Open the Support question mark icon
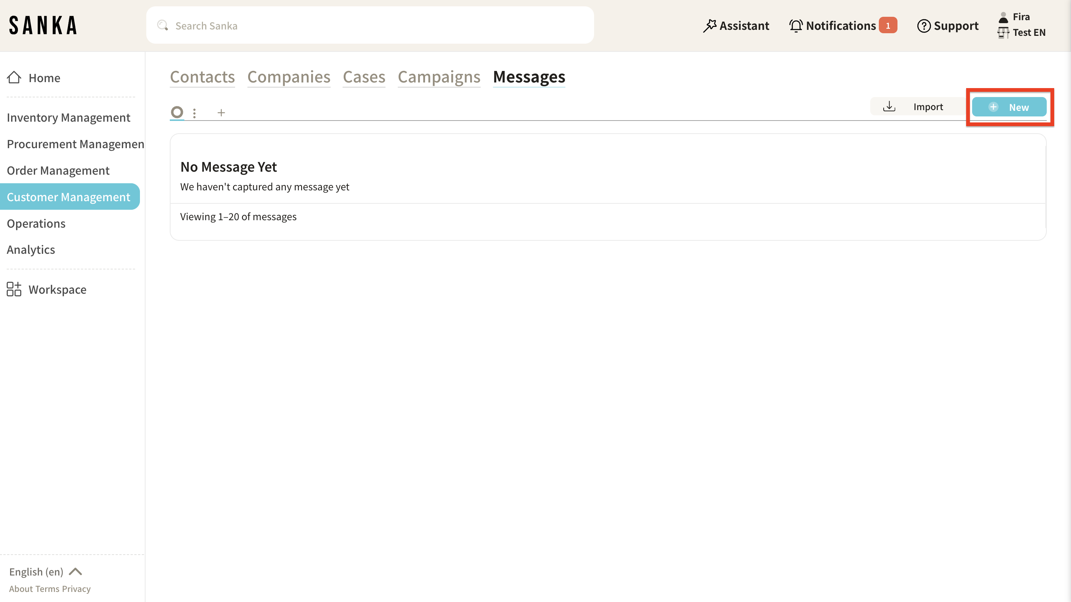The width and height of the screenshot is (1071, 602). tap(923, 26)
